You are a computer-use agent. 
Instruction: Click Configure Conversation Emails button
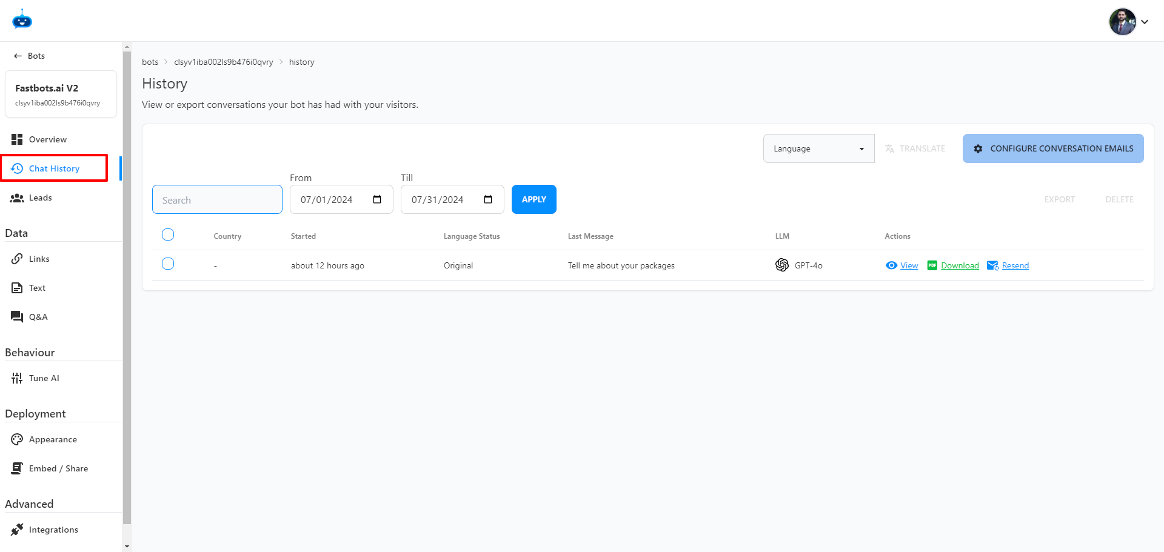click(1053, 148)
